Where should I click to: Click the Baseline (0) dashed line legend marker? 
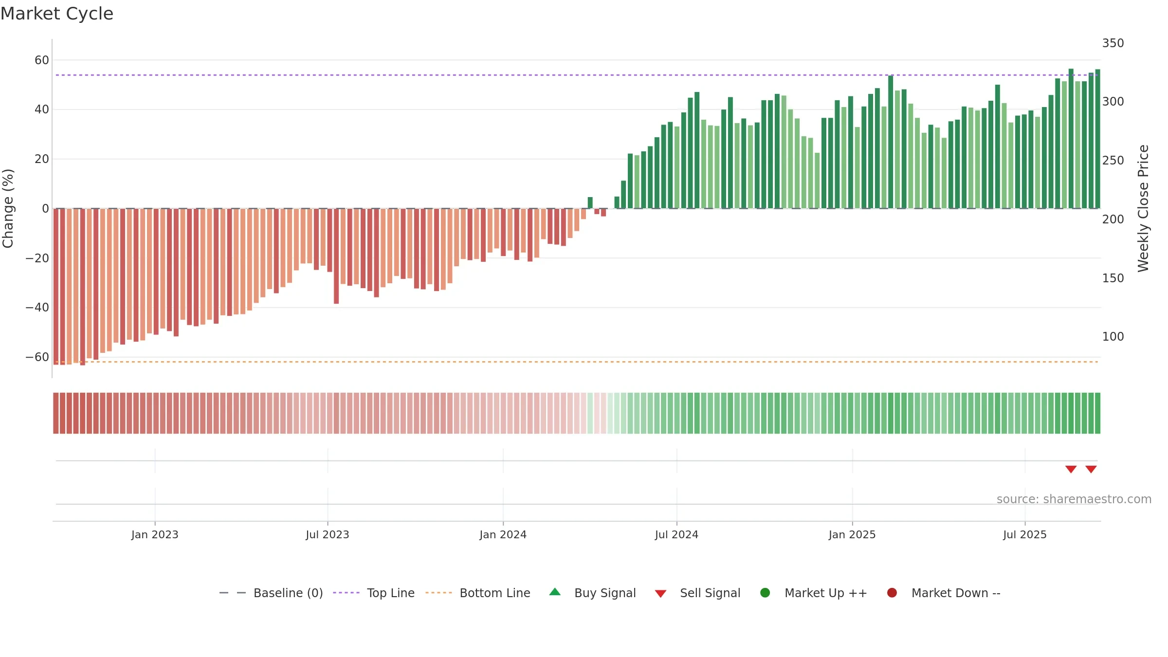tap(233, 593)
